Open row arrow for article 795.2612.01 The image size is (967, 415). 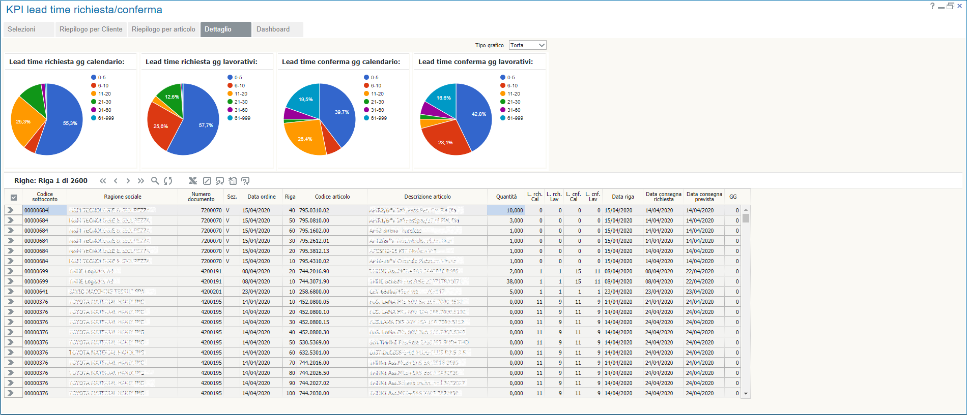pos(10,241)
